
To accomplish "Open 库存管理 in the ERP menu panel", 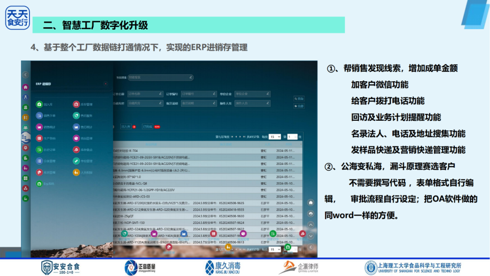I will [83, 104].
